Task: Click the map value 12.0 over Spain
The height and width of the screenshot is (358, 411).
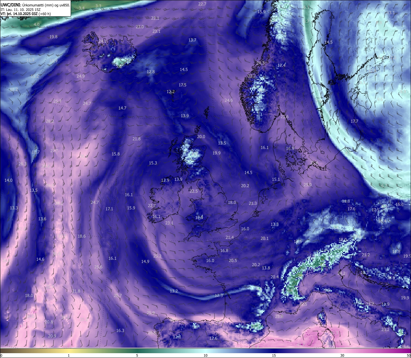Action: [177, 337]
